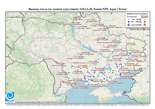Click the 36° longitude label at top
The height and width of the screenshot is (109, 155).
(111, 14)
